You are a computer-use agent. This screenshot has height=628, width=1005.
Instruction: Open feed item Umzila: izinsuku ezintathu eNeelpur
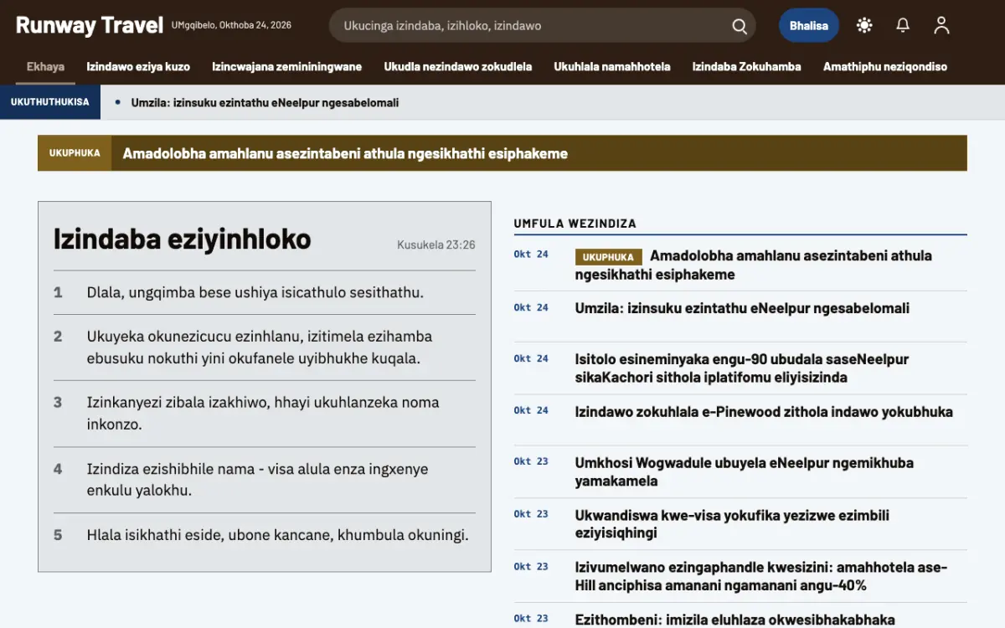(742, 308)
